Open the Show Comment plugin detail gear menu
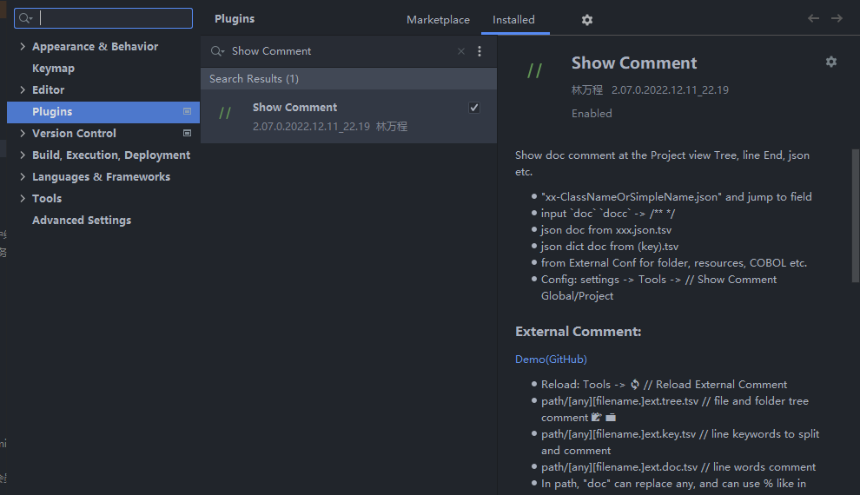Image resolution: width=860 pixels, height=495 pixels. (x=831, y=62)
